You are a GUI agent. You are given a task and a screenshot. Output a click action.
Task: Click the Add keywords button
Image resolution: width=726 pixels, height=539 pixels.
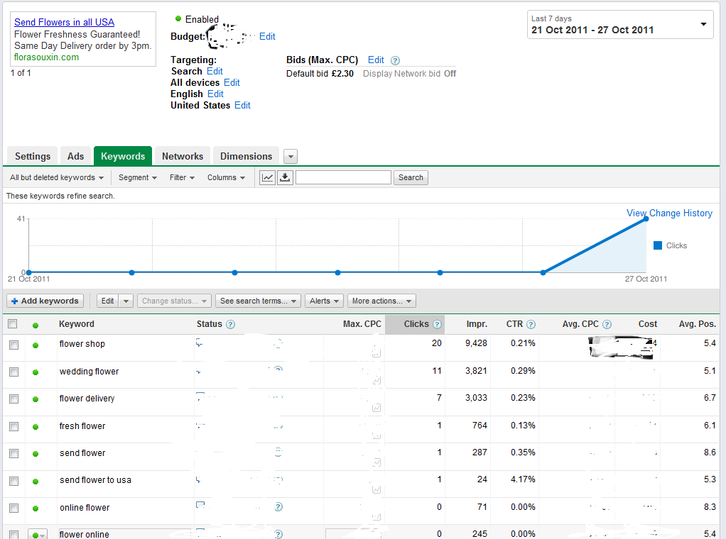(x=45, y=301)
